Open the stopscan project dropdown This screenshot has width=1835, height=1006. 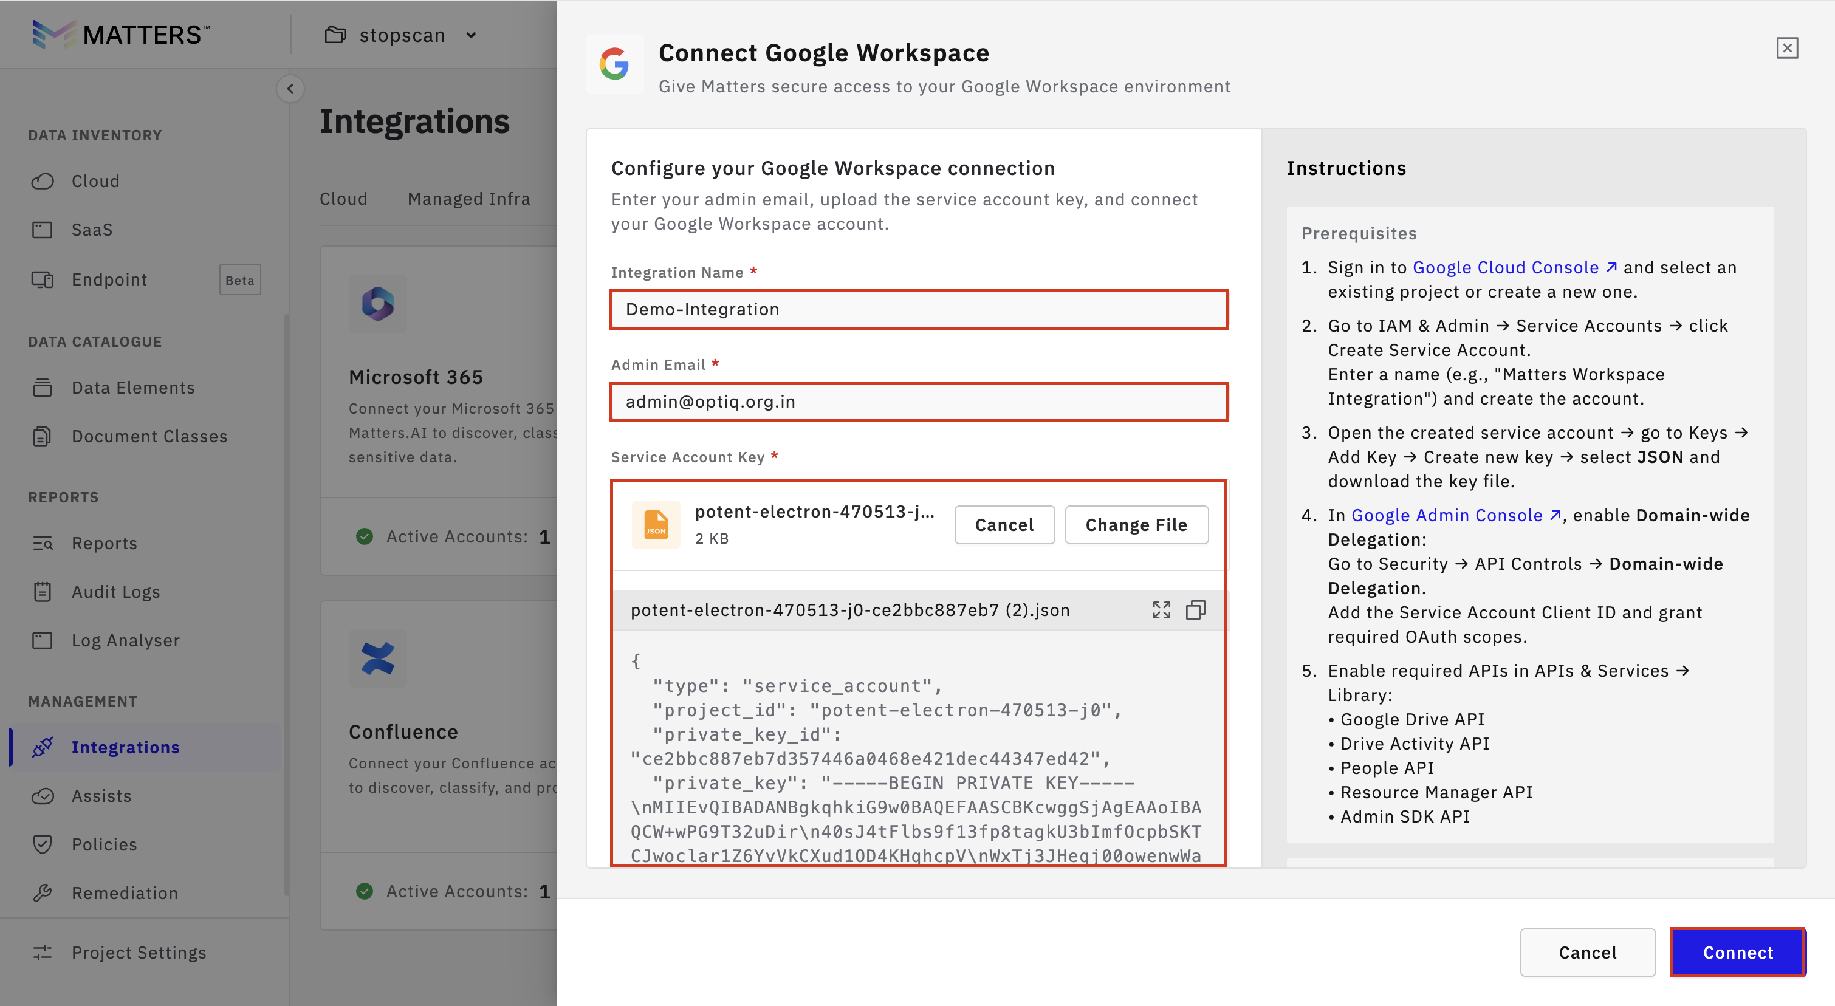click(401, 35)
